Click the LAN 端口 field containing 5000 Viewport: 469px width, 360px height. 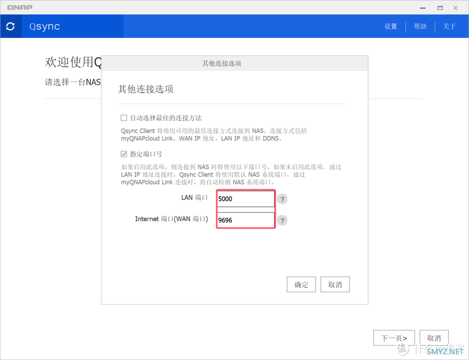point(245,199)
